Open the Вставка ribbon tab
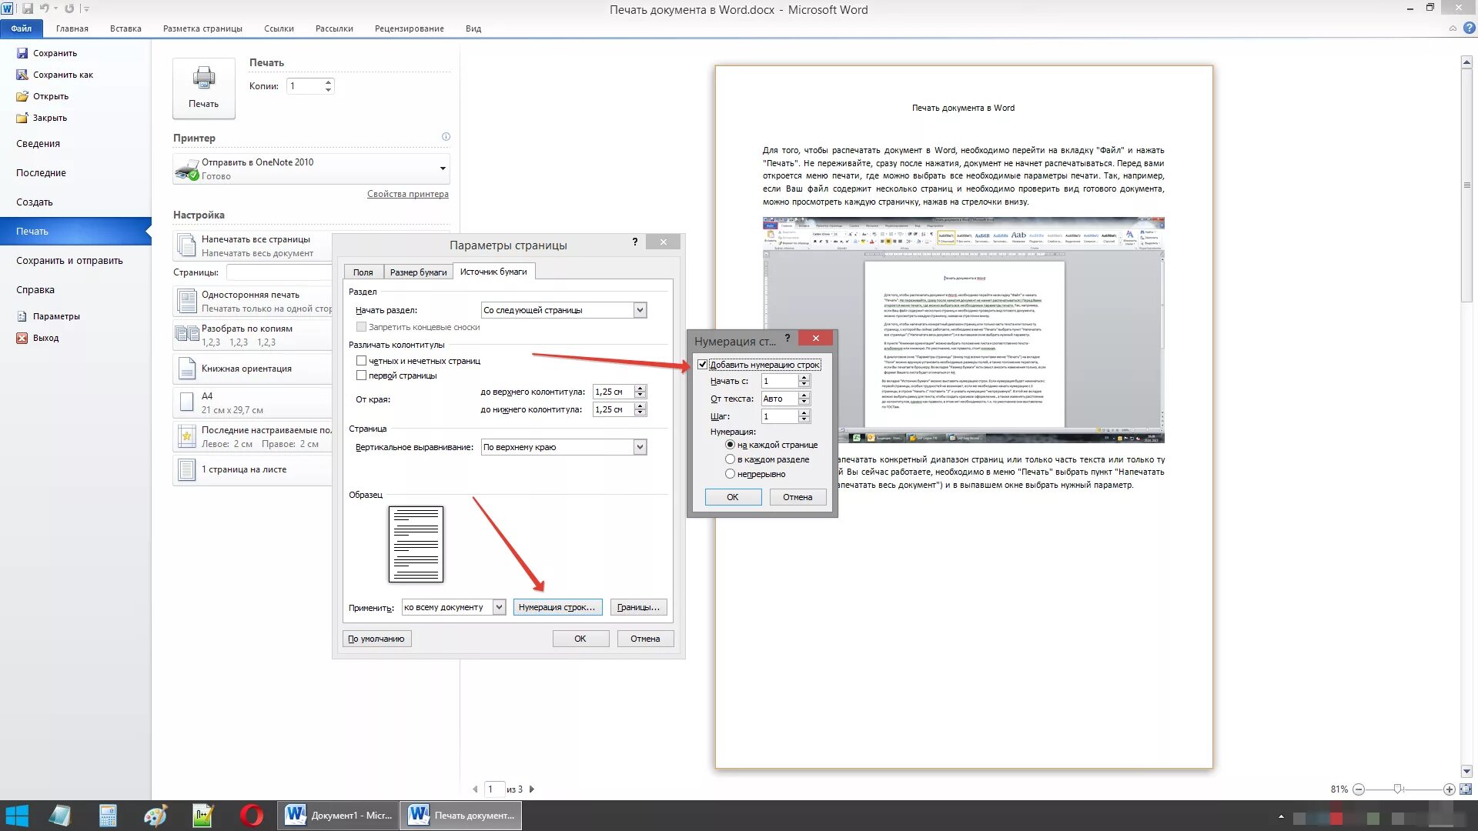 (x=125, y=28)
